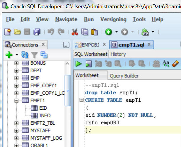The image size is (181, 147).
Task: Collapse the EMPT1 table node
Action: [17, 101]
